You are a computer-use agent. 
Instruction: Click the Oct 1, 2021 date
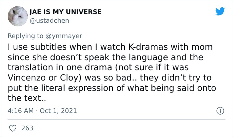pyautogui.click(x=58, y=110)
